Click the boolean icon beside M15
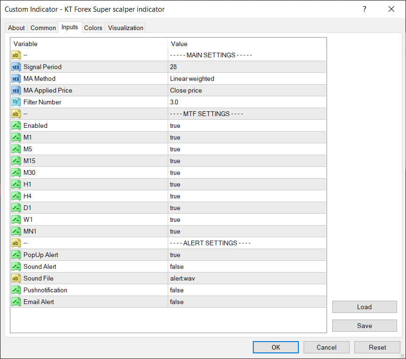The width and height of the screenshot is (406, 359). tap(16, 161)
